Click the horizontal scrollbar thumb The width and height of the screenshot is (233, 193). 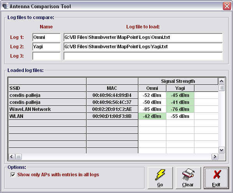[x=18, y=157]
